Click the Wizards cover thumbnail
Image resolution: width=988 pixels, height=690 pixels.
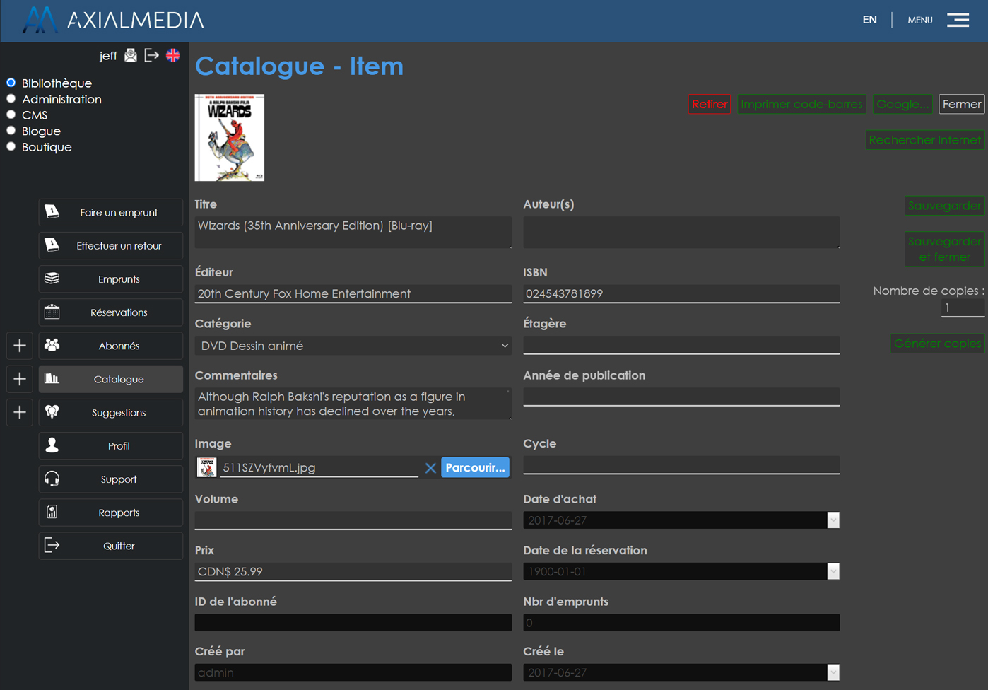[230, 138]
